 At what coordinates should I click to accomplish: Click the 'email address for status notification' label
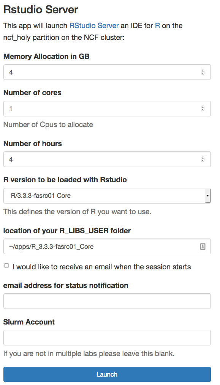[x=66, y=286]
